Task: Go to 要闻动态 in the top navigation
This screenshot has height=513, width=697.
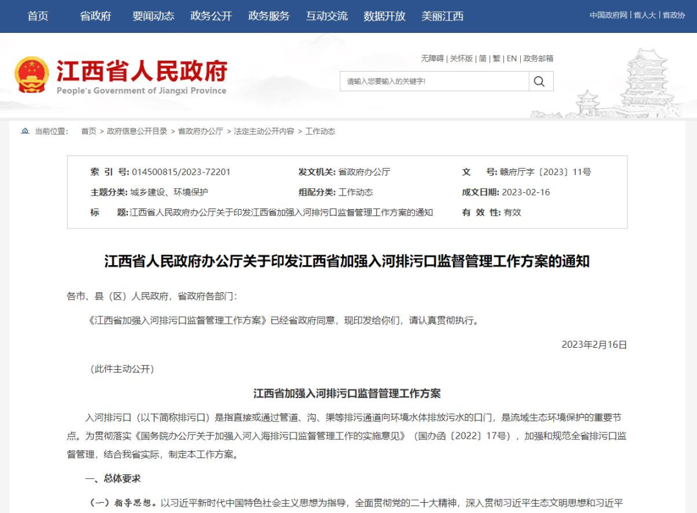Action: click(x=154, y=16)
